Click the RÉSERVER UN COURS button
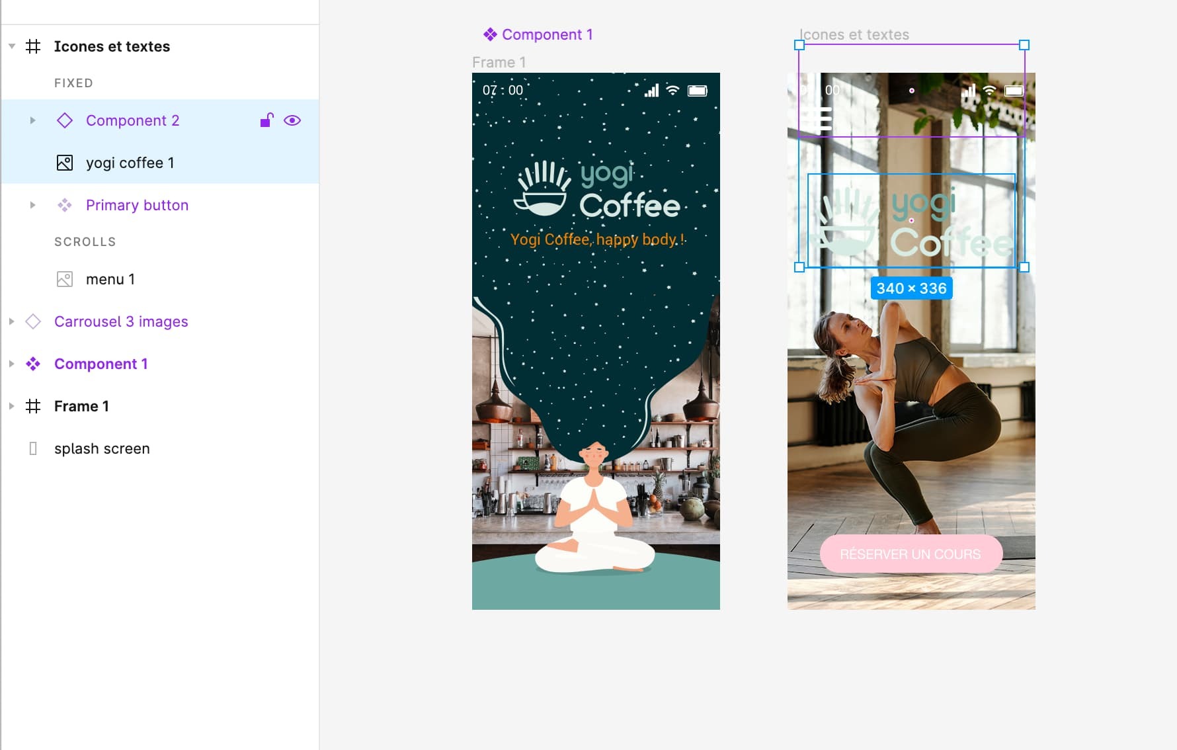 (911, 554)
